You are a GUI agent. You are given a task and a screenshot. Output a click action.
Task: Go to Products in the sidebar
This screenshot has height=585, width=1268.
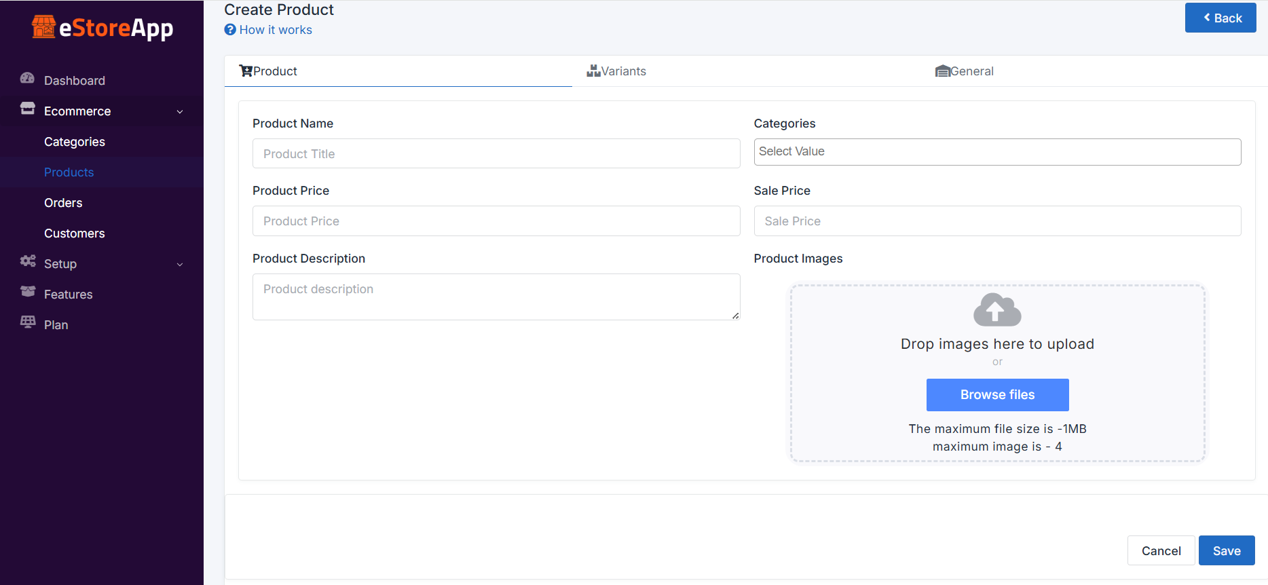coord(69,172)
